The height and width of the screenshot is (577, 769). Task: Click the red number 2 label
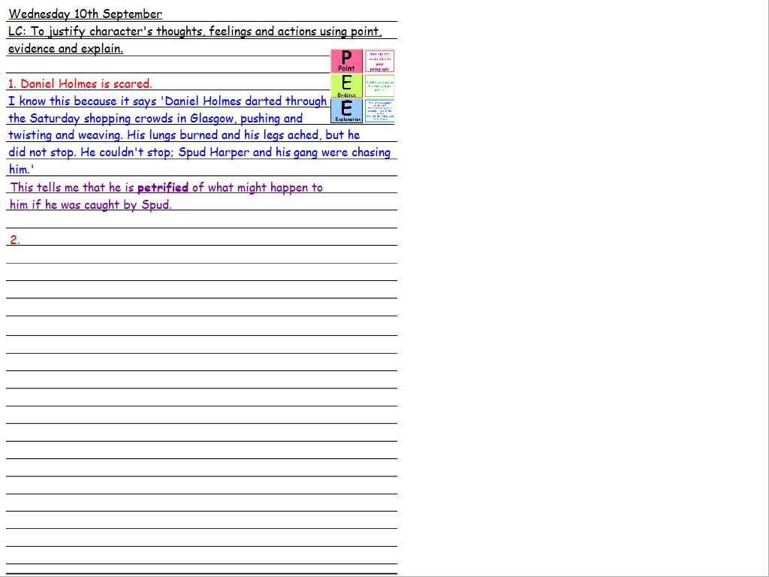(14, 240)
